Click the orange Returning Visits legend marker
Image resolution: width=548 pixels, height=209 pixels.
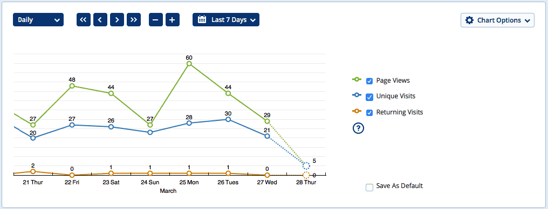pyautogui.click(x=357, y=111)
